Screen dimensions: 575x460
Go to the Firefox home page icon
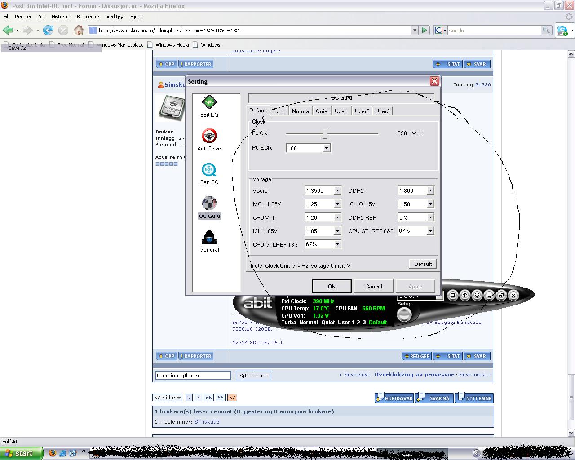pyautogui.click(x=79, y=30)
